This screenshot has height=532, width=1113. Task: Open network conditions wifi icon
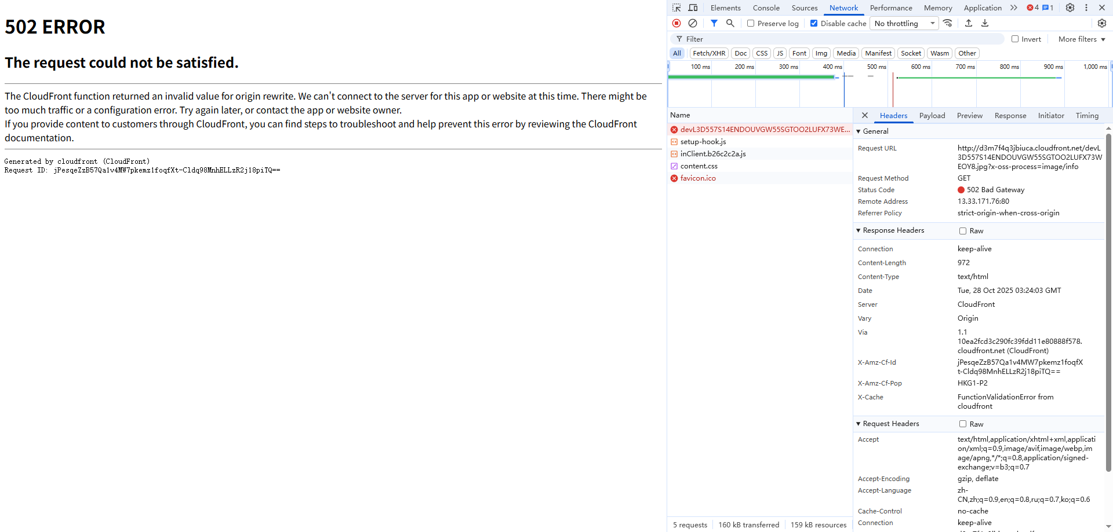click(x=948, y=23)
